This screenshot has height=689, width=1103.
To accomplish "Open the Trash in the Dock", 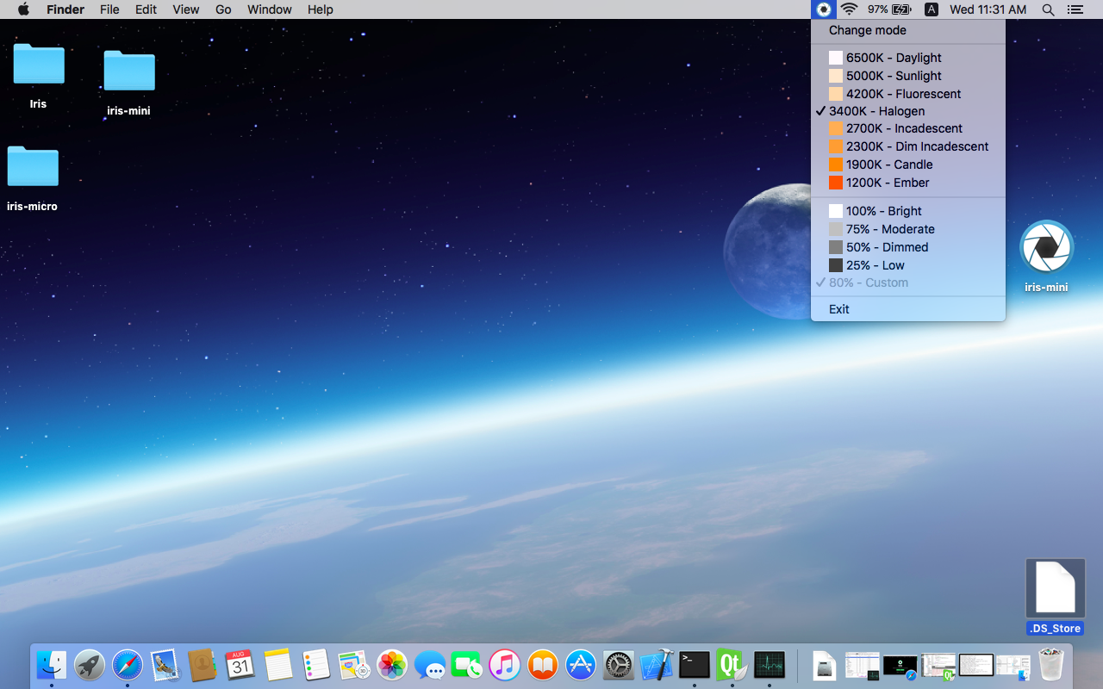I will 1050,664.
